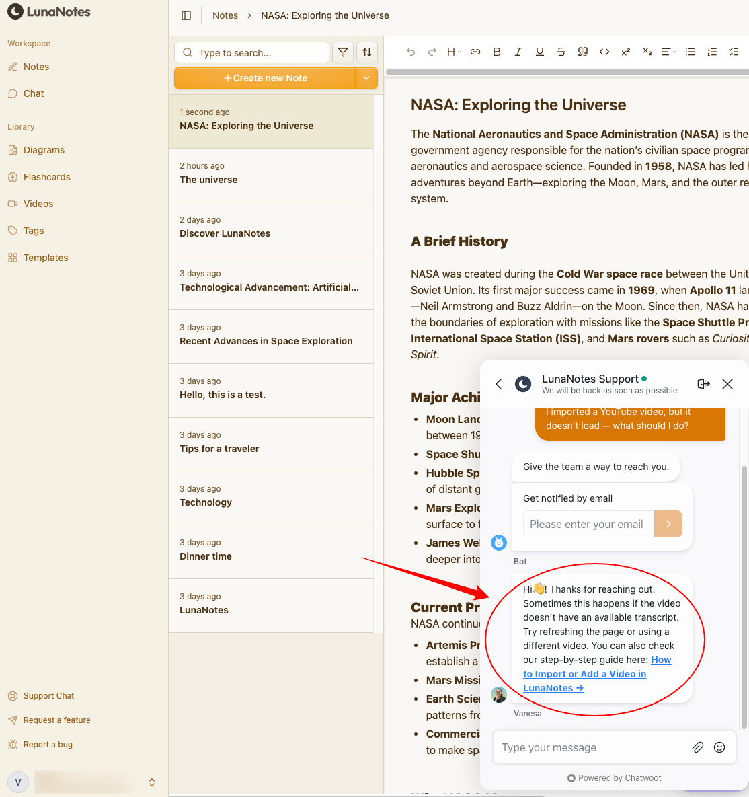Open the heading level dropdown
749x797 pixels.
454,52
